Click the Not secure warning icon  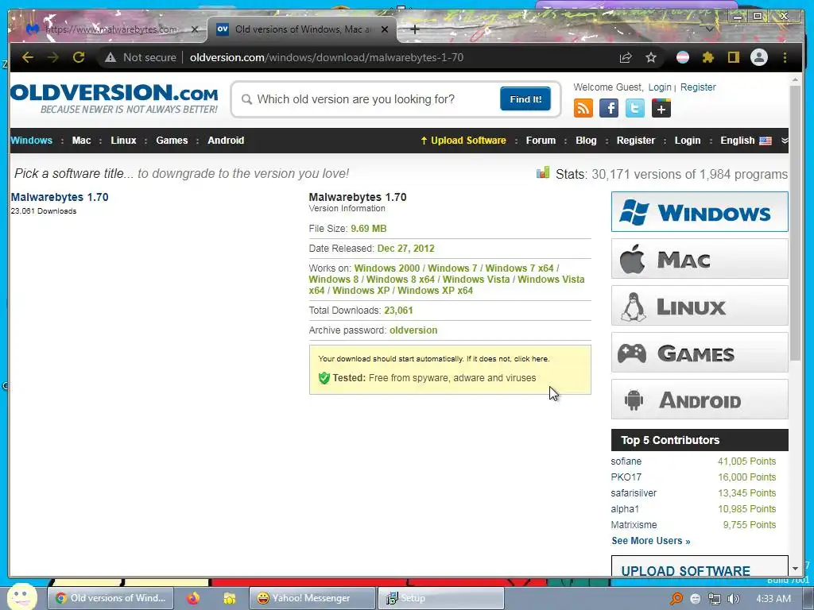click(110, 57)
